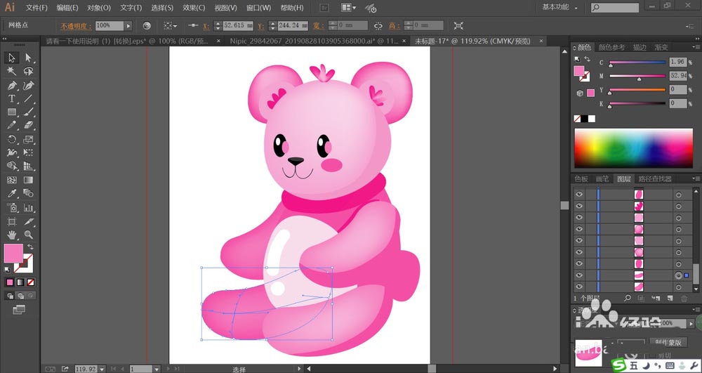Click the 制作蒙版 button
Image resolution: width=702 pixels, height=373 pixels.
pos(668,342)
